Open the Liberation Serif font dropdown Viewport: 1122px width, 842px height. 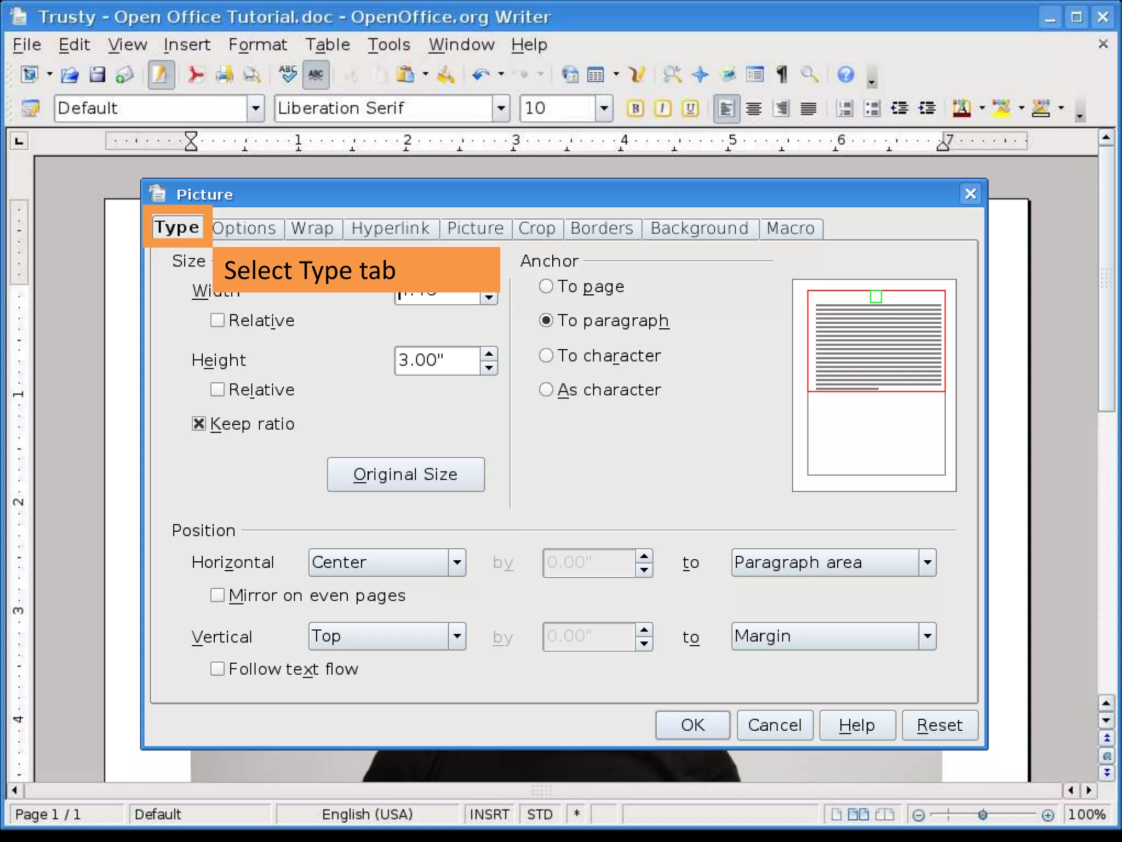point(501,109)
